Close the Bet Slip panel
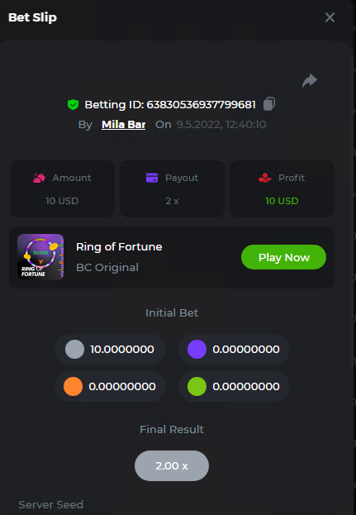Viewport: 356px width, 515px height. point(330,17)
